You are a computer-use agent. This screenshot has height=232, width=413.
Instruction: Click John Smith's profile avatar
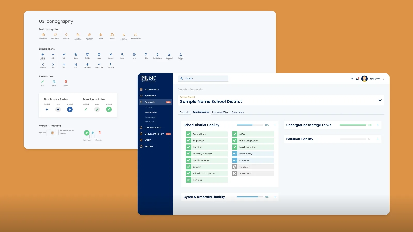(364, 79)
